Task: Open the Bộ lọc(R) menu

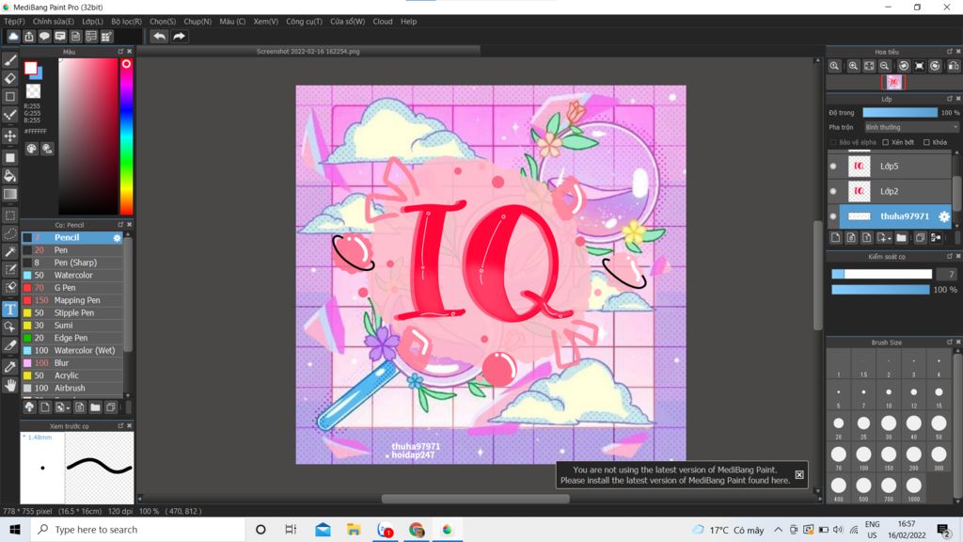Action: 127,22
